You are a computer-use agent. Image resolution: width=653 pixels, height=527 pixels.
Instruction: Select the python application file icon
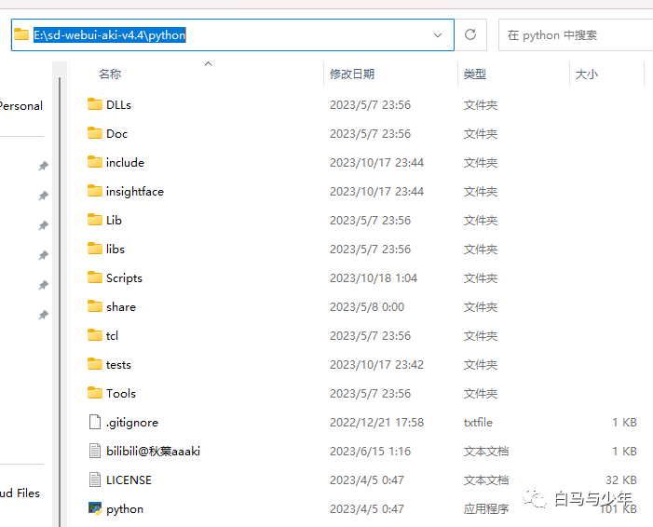[x=95, y=508]
